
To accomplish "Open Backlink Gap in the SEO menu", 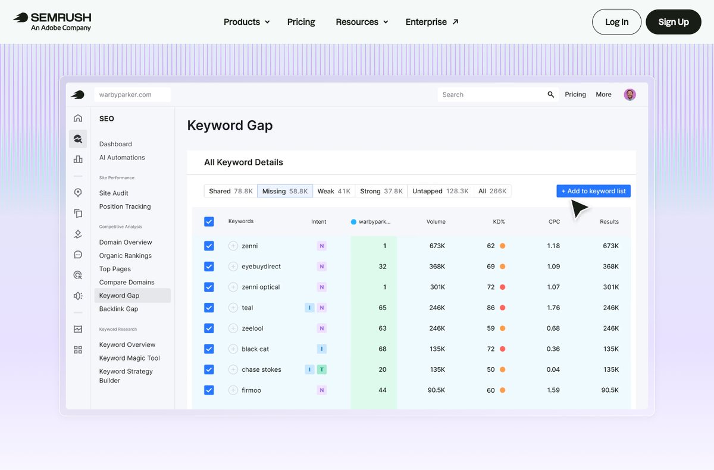I will 118,309.
